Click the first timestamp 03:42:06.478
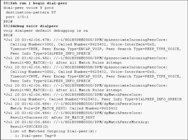Viewport: 188px width, 140px height. pyautogui.click(x=35, y=40)
